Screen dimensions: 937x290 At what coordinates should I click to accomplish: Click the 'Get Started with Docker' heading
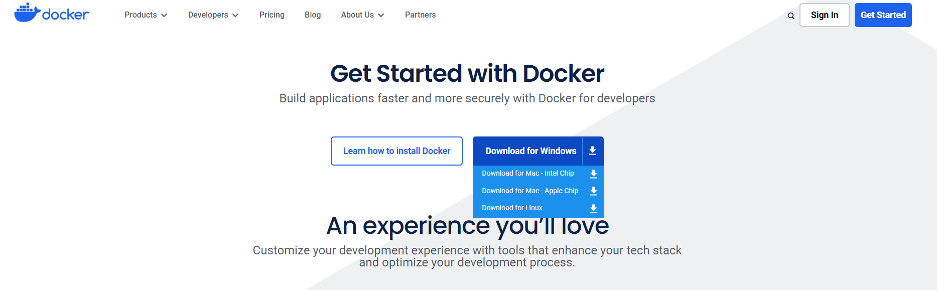(467, 73)
